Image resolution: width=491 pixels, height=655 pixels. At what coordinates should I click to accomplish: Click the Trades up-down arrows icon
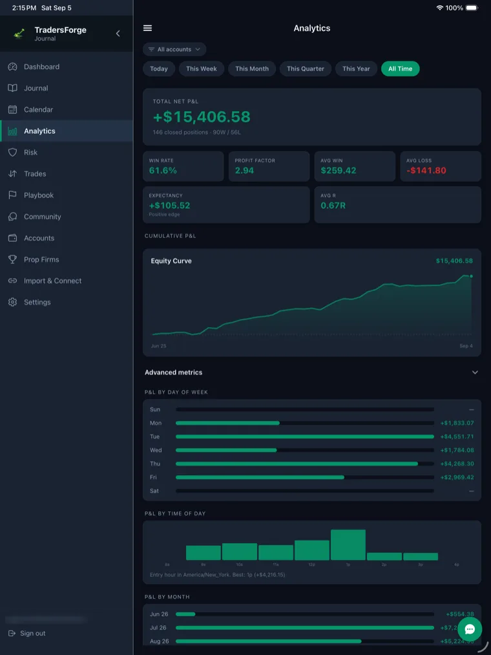click(x=12, y=174)
